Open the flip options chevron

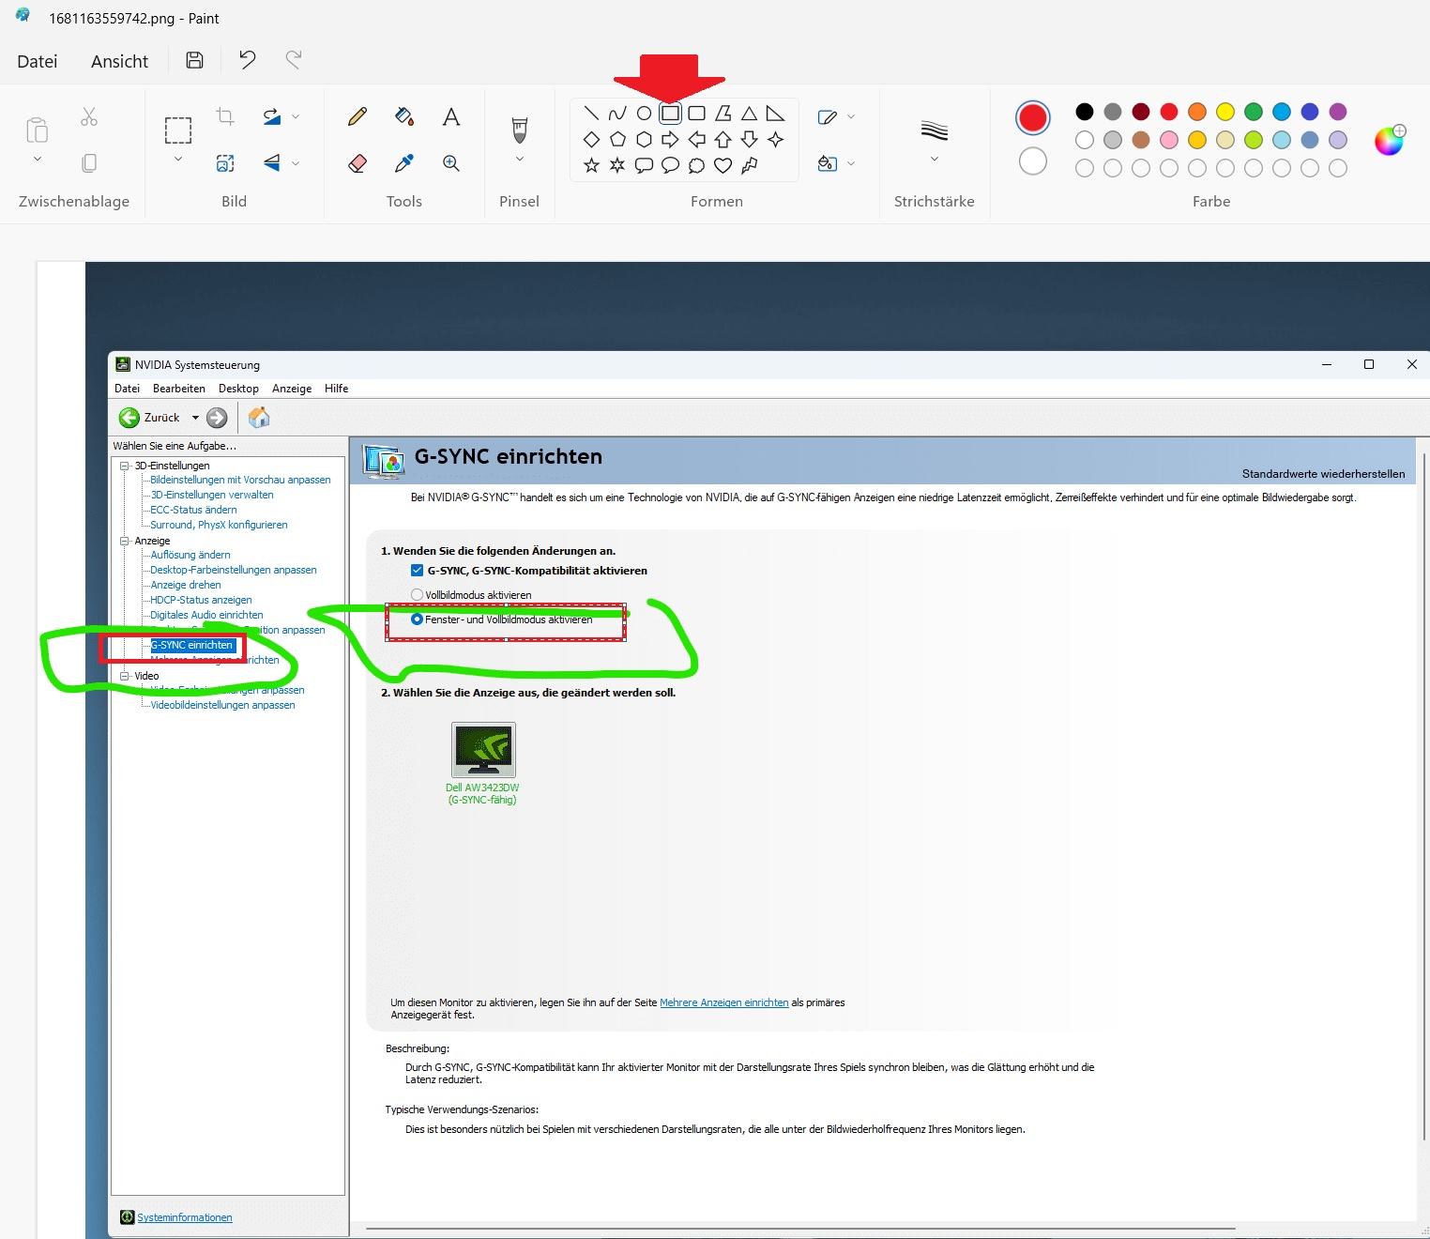(x=296, y=163)
